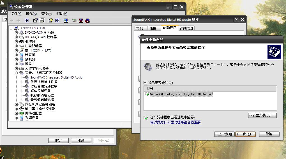Expand the 监视器 node
The image size is (286, 159).
click(17, 59)
